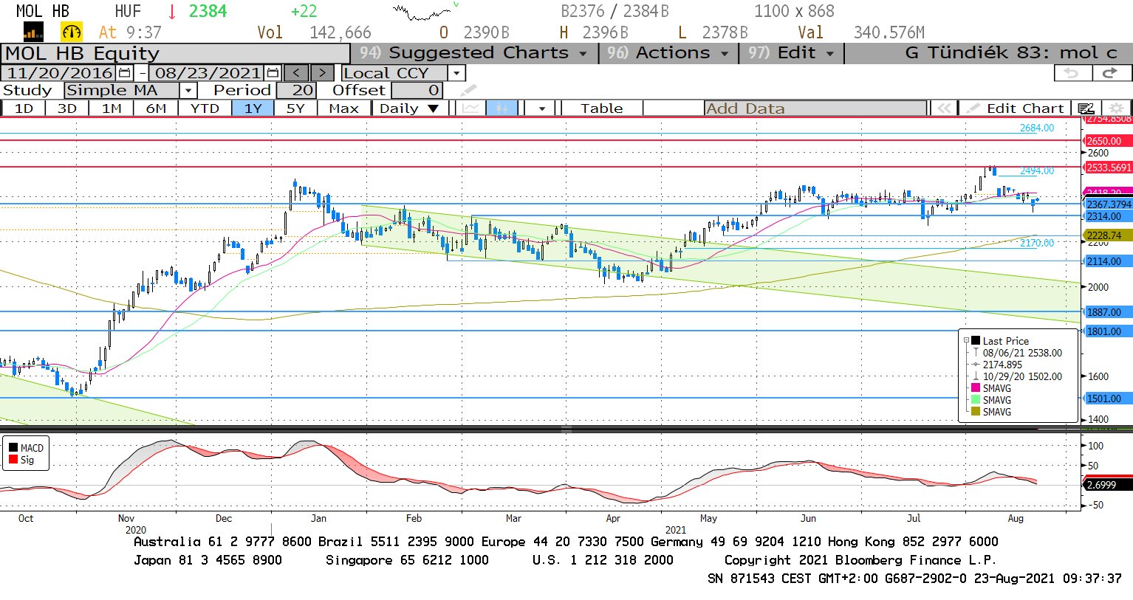1133x600 pixels.
Task: Open the Actions dropdown menu
Action: (x=668, y=53)
